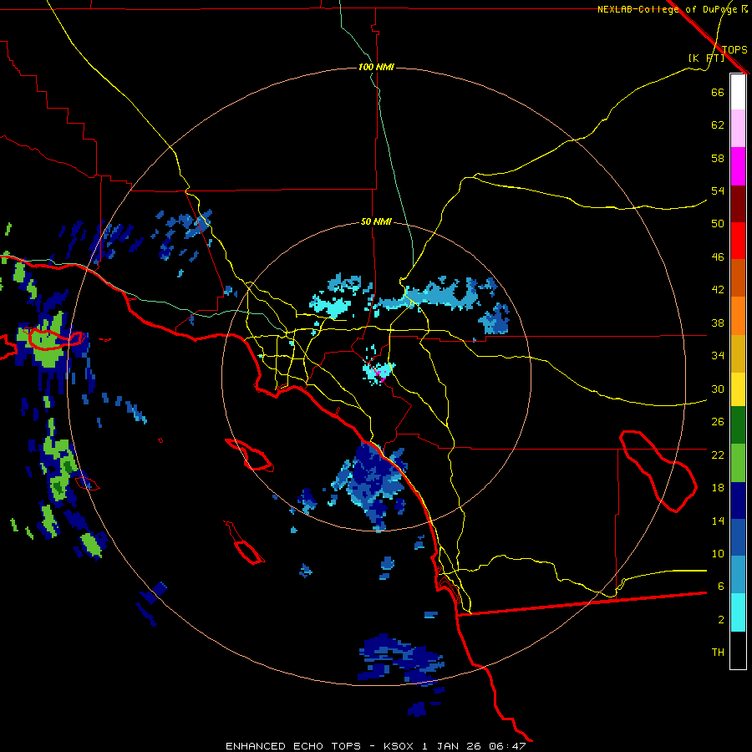Click the legend value 10
This screenshot has height=752, width=752.
718,553
